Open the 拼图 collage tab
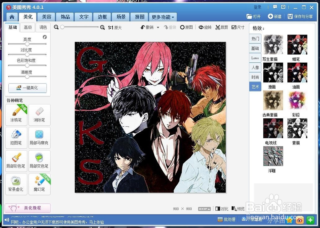The image size is (320, 228). point(140,17)
